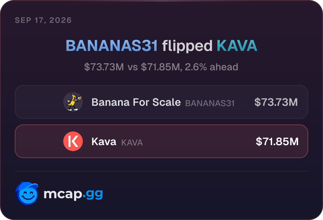Viewport: 323px width, 220px height.
Task: Select the KAVA headline ticker
Action: 237,46
